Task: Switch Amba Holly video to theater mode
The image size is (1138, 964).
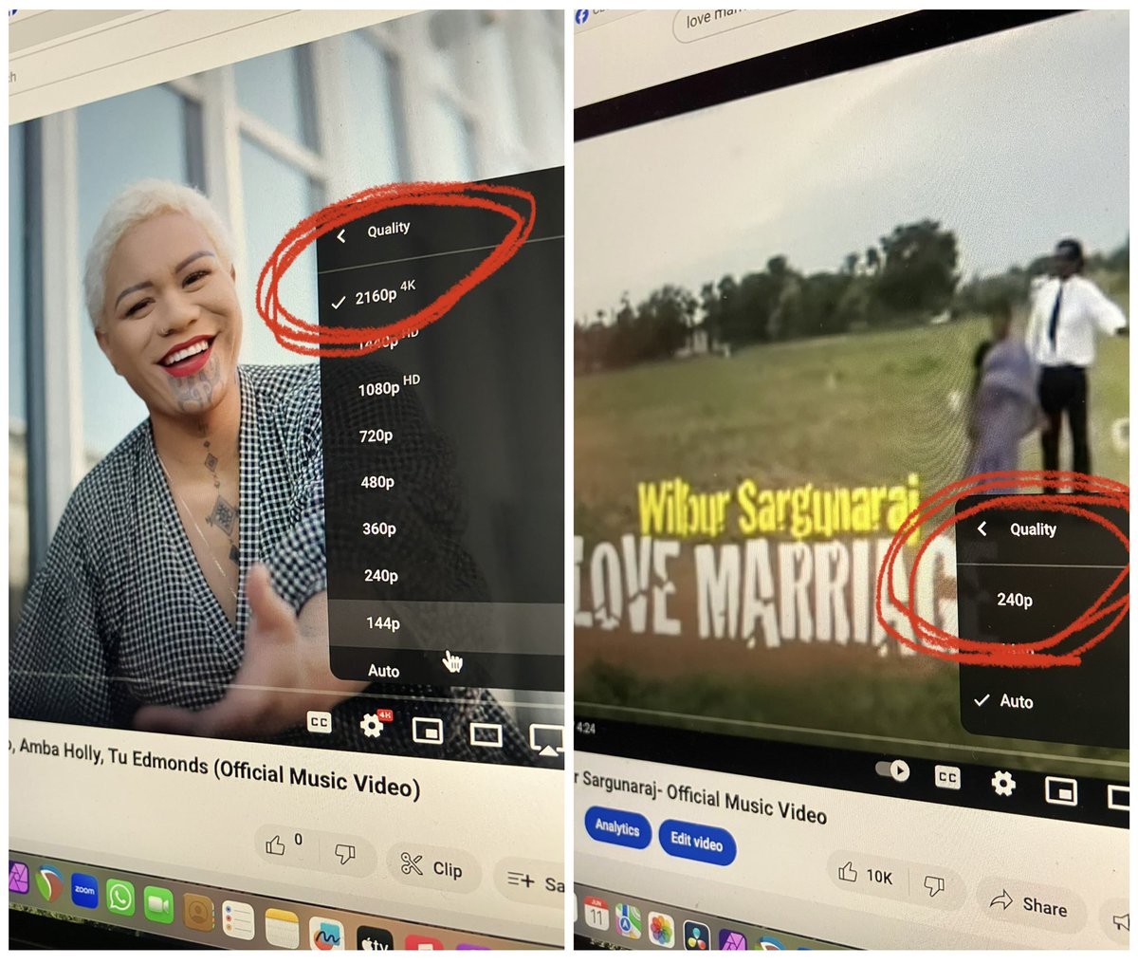Action: click(486, 734)
